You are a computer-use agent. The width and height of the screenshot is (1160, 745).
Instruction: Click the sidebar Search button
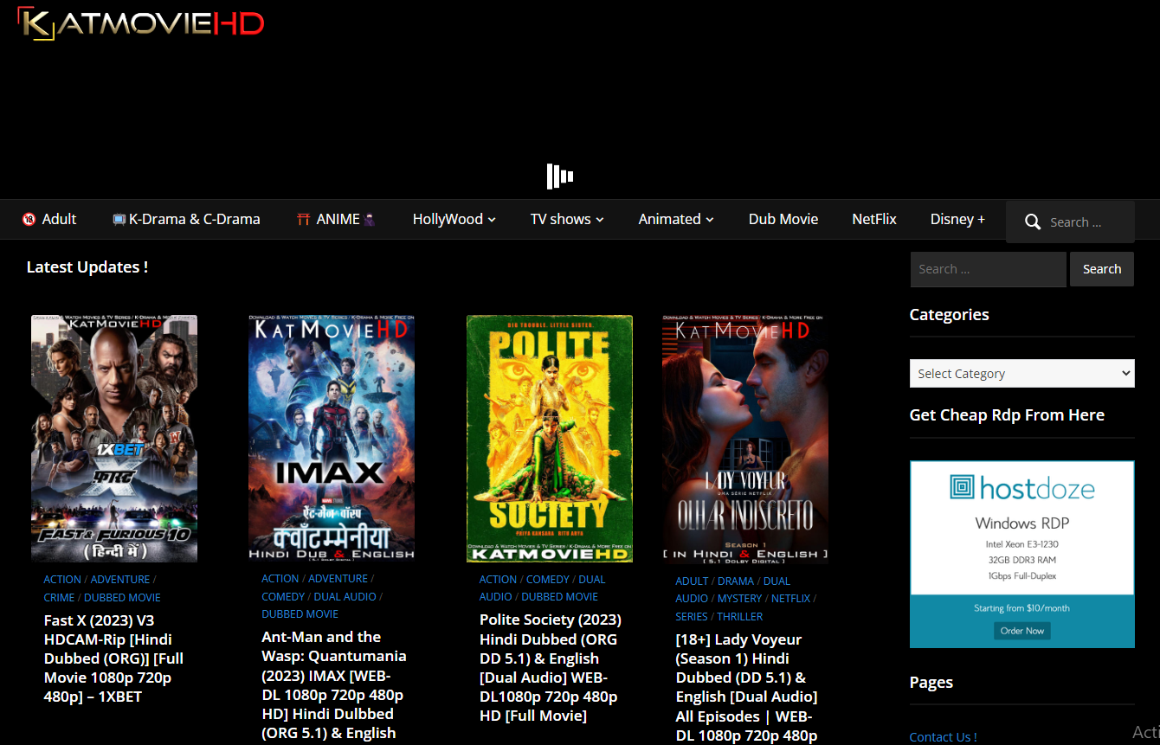pyautogui.click(x=1102, y=269)
